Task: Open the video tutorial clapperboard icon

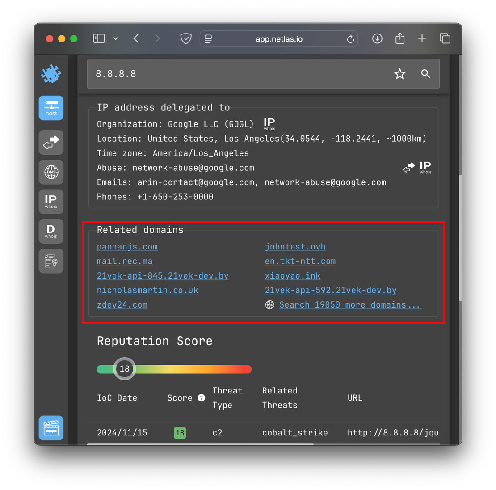Action: [51, 428]
